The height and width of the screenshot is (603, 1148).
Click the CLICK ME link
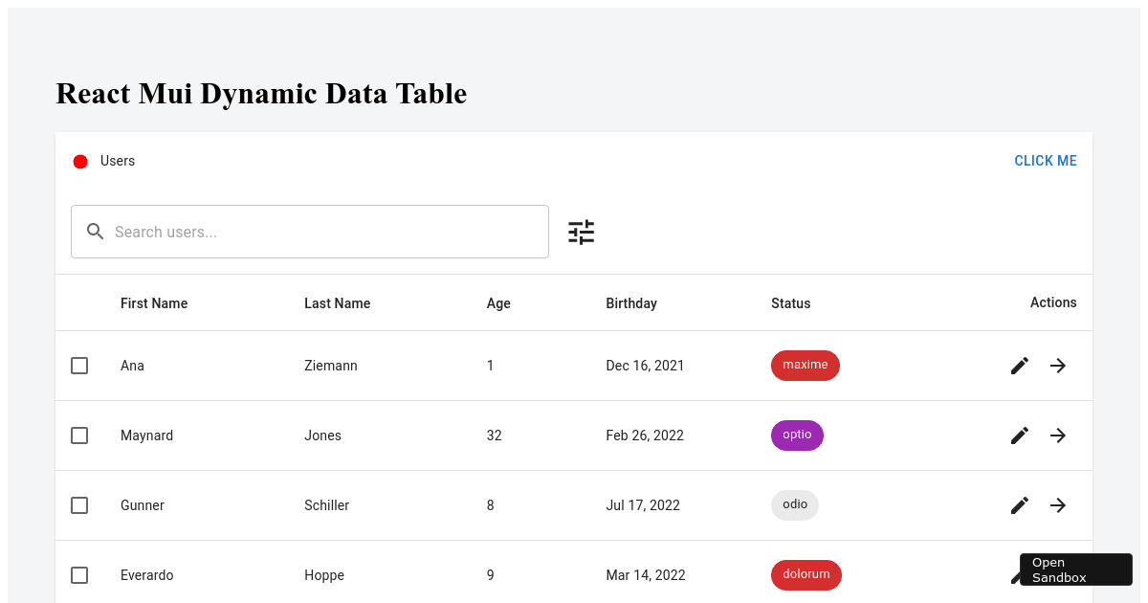click(x=1045, y=160)
